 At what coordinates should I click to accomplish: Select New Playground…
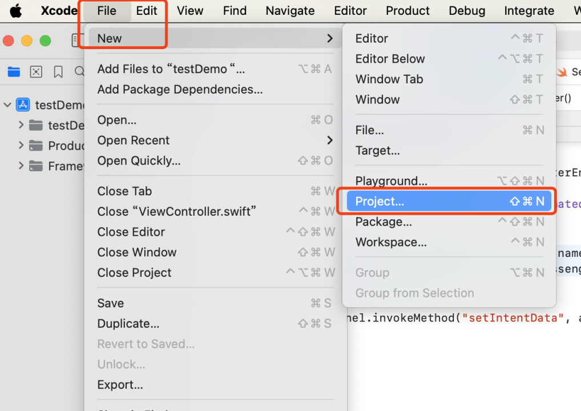click(449, 181)
